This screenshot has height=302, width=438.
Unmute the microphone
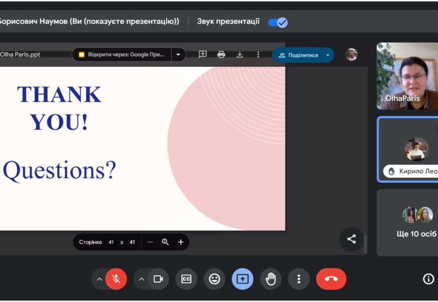[116, 279]
